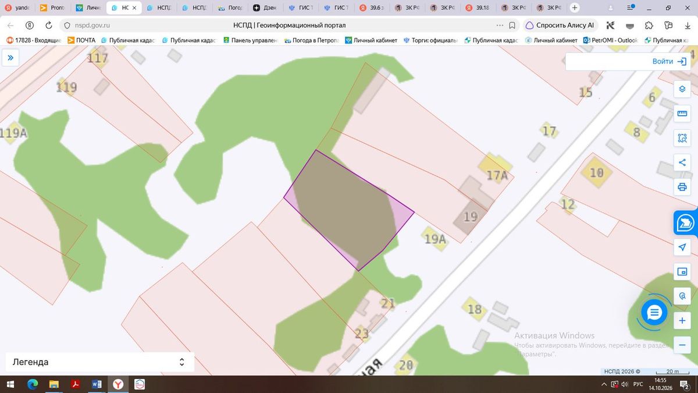Click the target search tool below the mini-map icon
The width and height of the screenshot is (698, 393).
682,296
